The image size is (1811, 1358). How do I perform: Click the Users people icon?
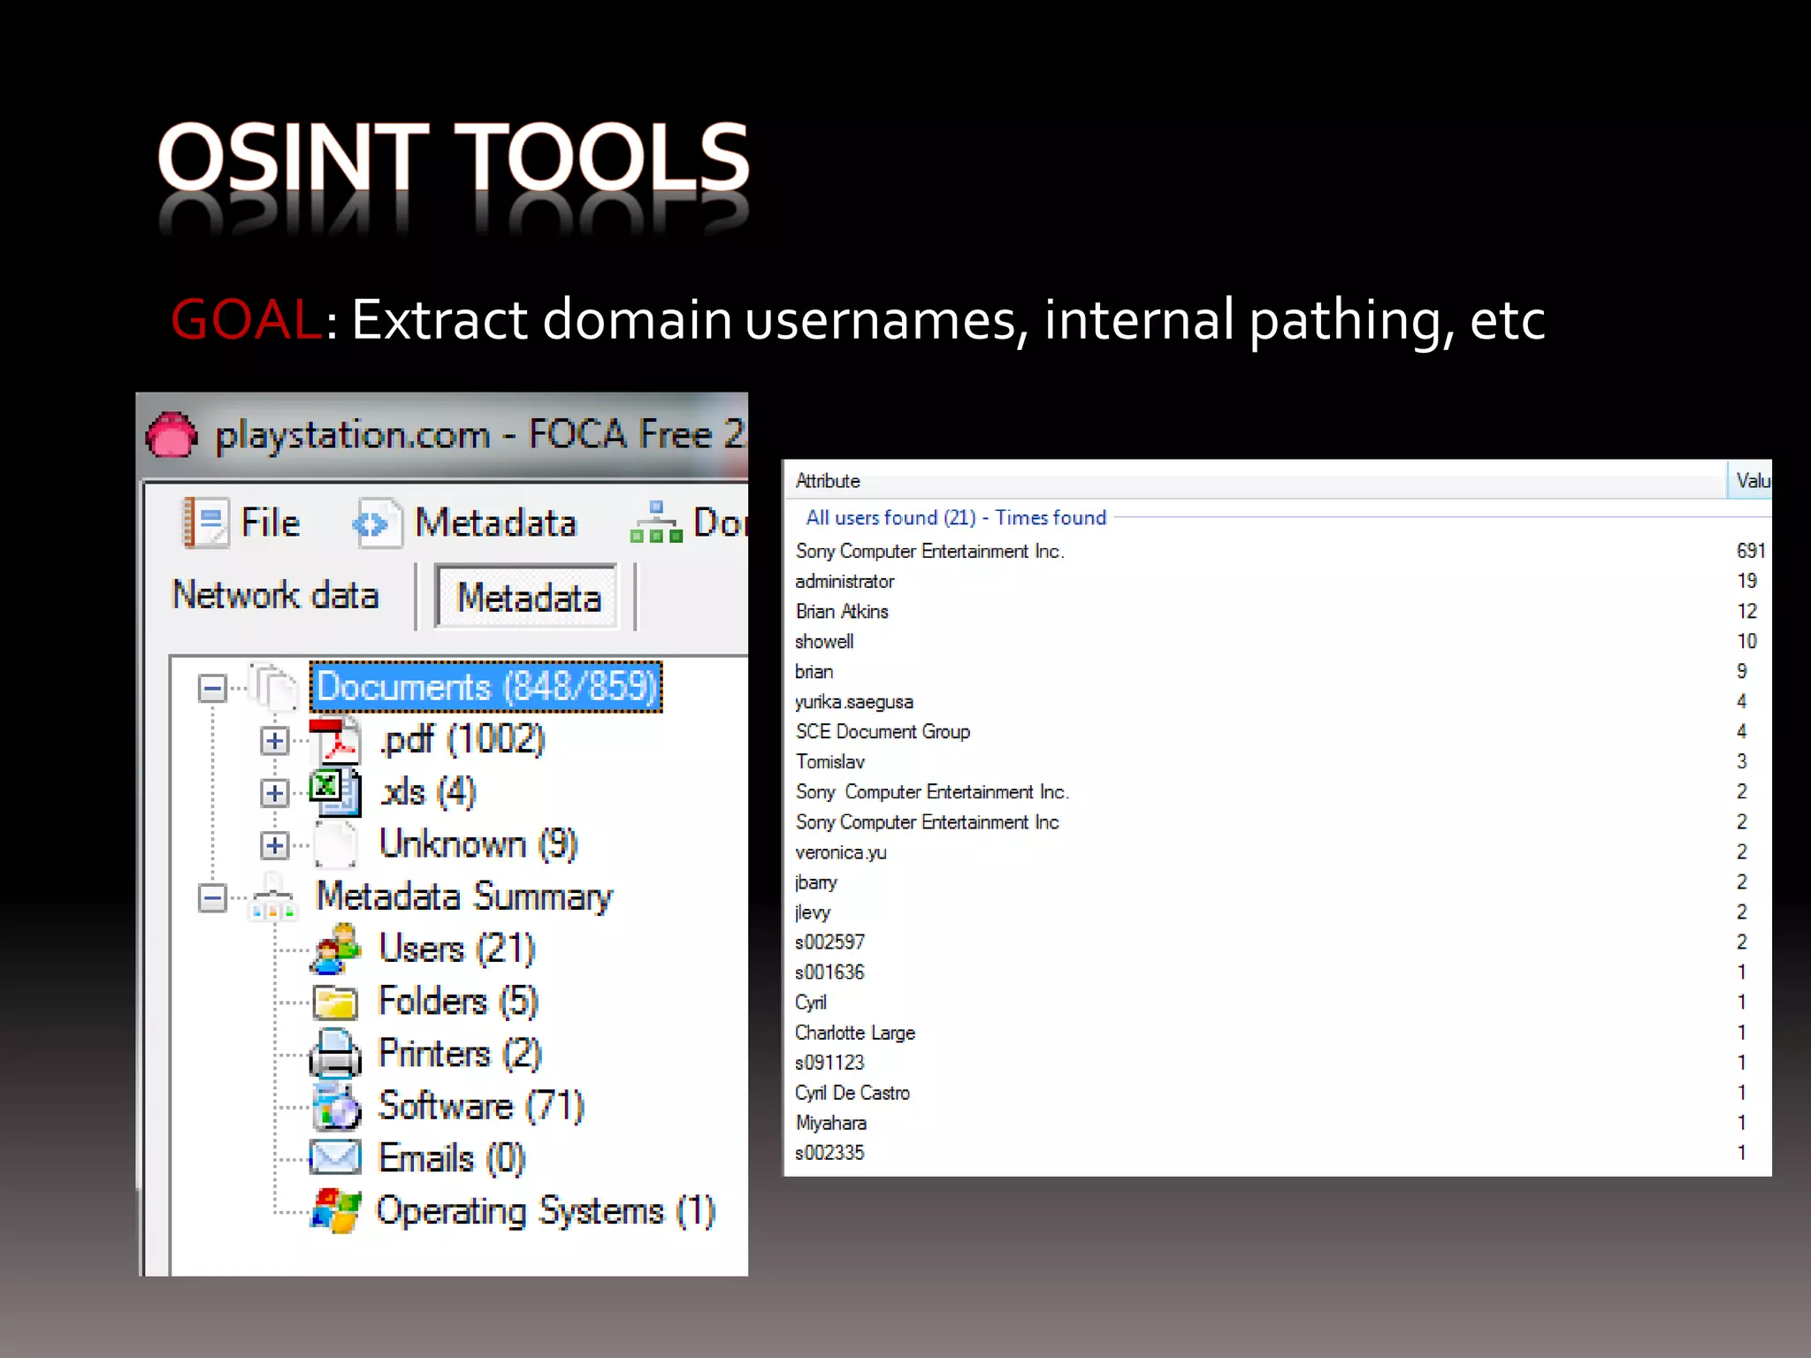point(335,949)
